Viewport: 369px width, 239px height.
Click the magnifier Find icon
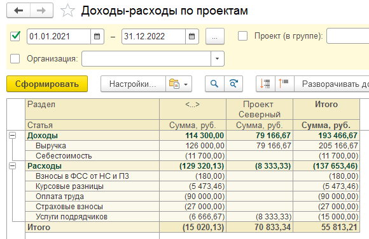tap(214, 84)
